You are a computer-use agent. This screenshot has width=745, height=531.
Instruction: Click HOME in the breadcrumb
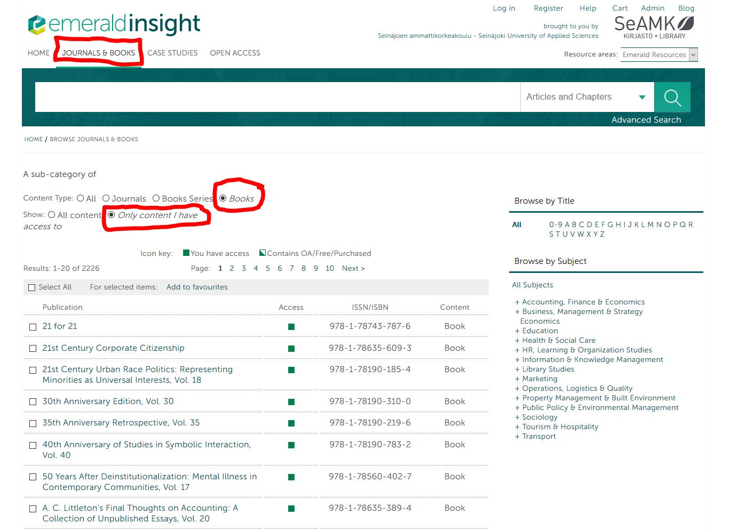point(33,139)
